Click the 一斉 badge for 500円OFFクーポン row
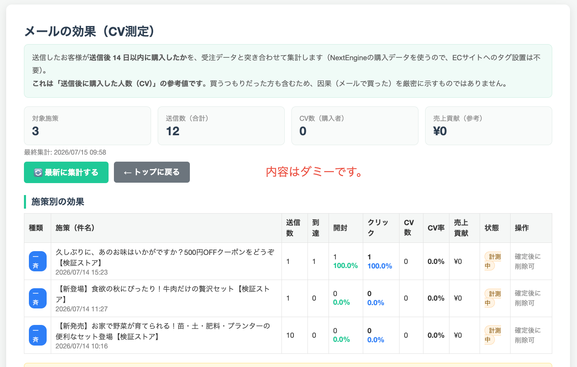Image resolution: width=577 pixels, height=367 pixels. [38, 261]
